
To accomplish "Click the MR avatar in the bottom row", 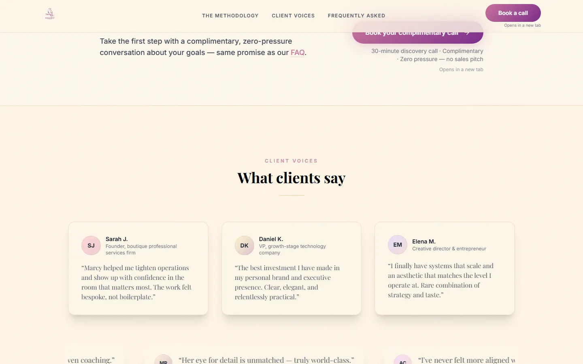I will click(x=164, y=360).
